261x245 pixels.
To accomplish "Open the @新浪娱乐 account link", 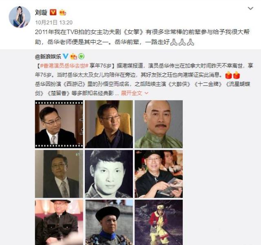I will 48,57.
